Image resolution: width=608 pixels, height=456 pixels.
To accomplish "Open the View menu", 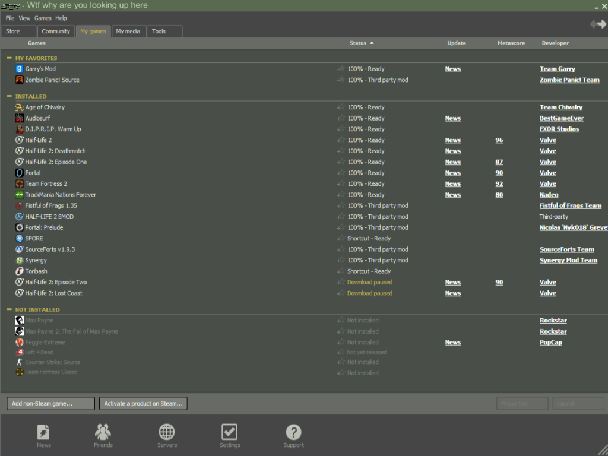I will (x=24, y=18).
